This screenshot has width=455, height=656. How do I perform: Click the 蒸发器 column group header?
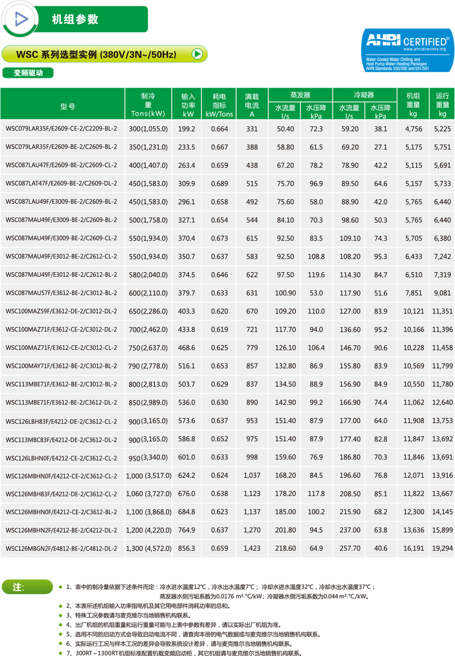pyautogui.click(x=300, y=95)
